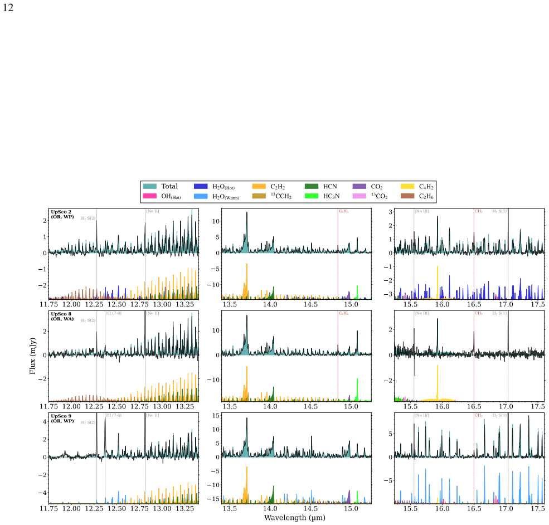Select the 'C4H2' legend label

pyautogui.click(x=426, y=187)
